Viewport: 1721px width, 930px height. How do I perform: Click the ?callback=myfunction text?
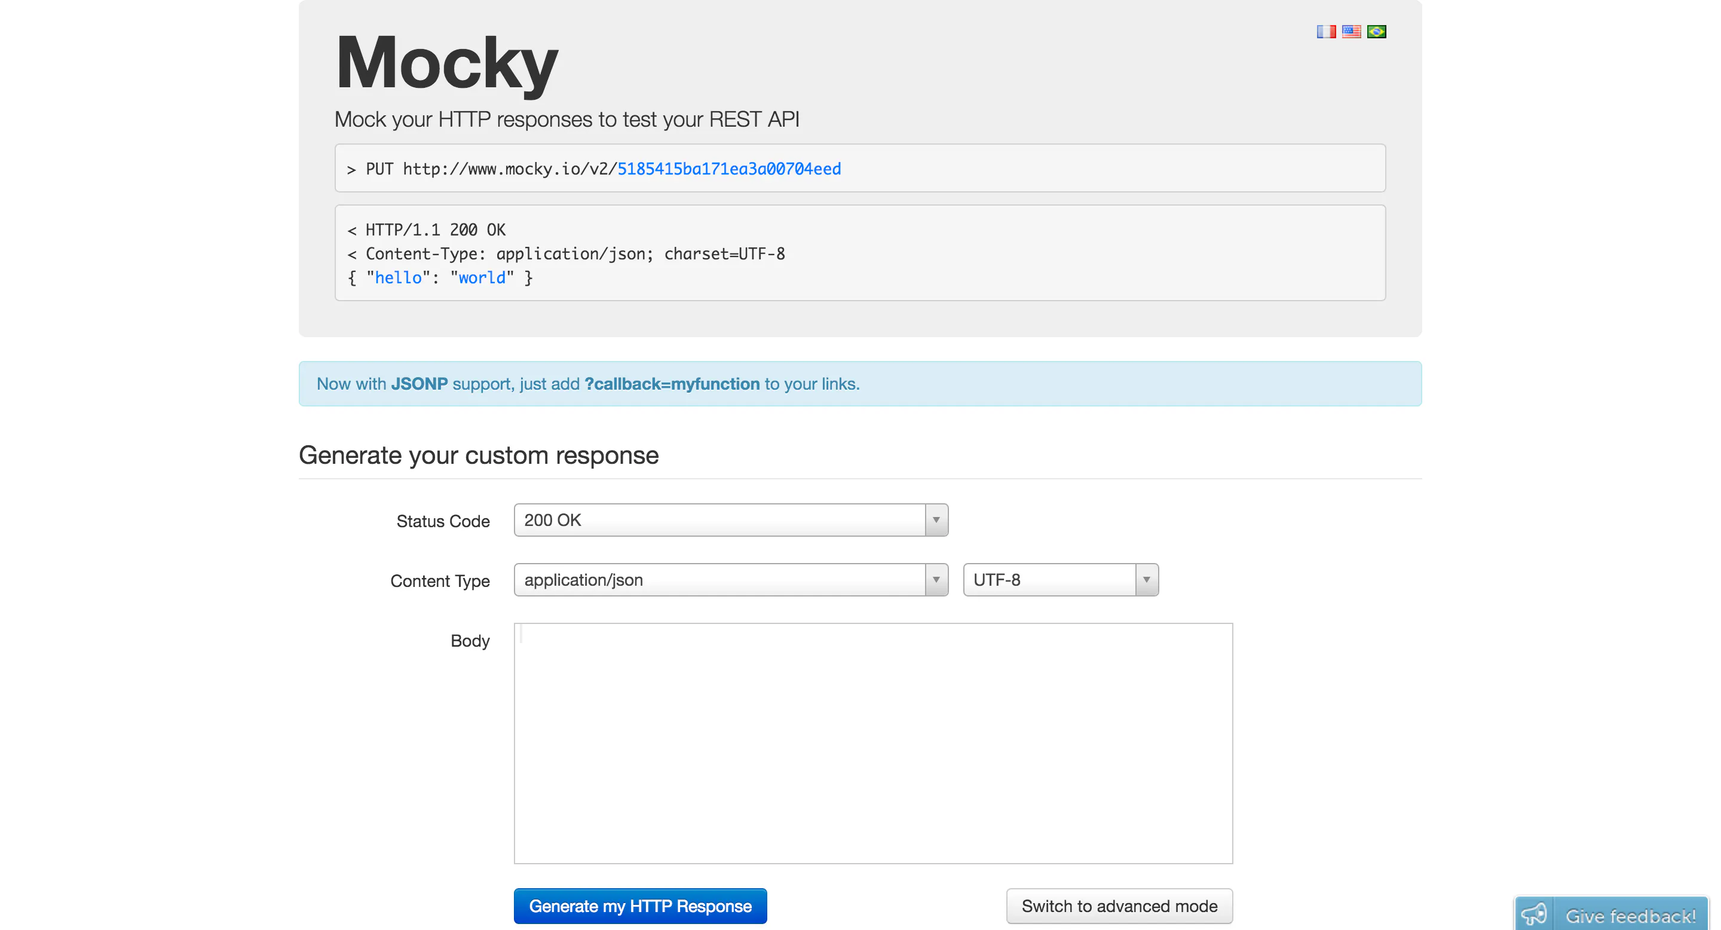pos(672,384)
